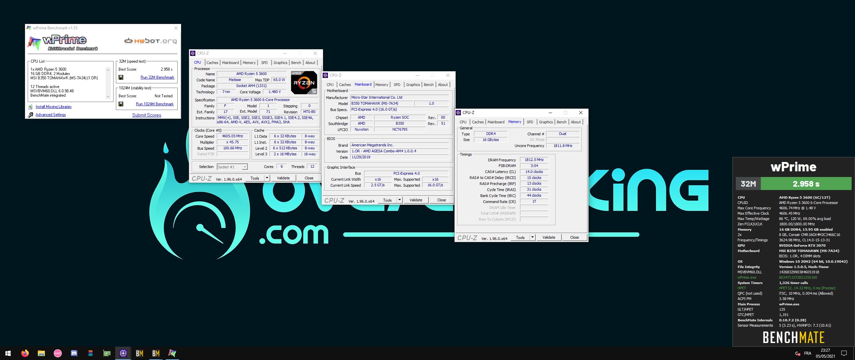Image resolution: width=855 pixels, height=360 pixels.
Task: Click the muted volume tray icon
Action: pyautogui.click(x=797, y=353)
